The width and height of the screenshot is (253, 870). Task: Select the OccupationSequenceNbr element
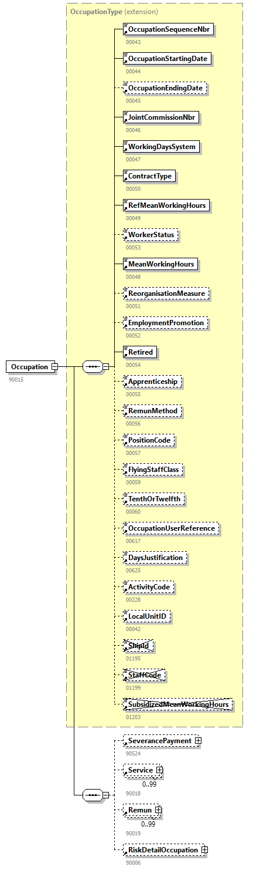point(169,29)
